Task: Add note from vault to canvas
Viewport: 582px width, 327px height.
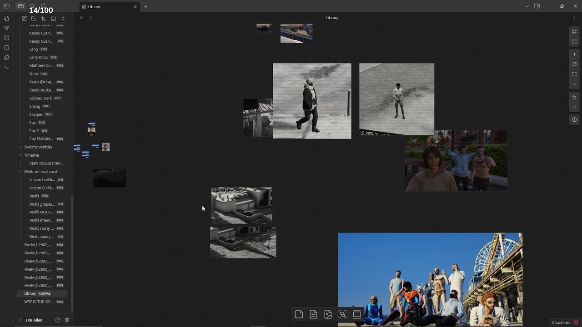Action: [x=313, y=314]
